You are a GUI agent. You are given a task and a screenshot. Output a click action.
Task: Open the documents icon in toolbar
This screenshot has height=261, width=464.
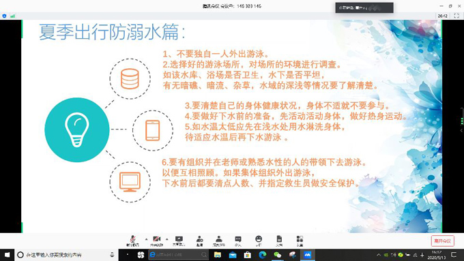pyautogui.click(x=279, y=241)
